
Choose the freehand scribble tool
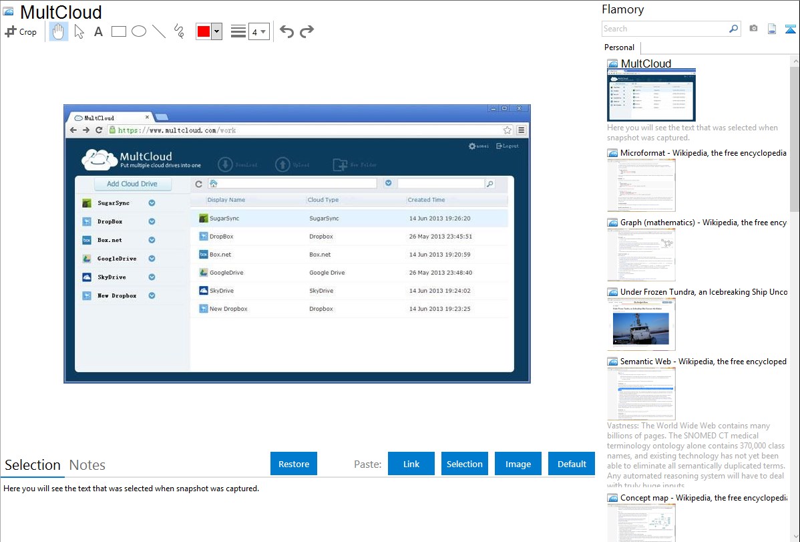[179, 31]
